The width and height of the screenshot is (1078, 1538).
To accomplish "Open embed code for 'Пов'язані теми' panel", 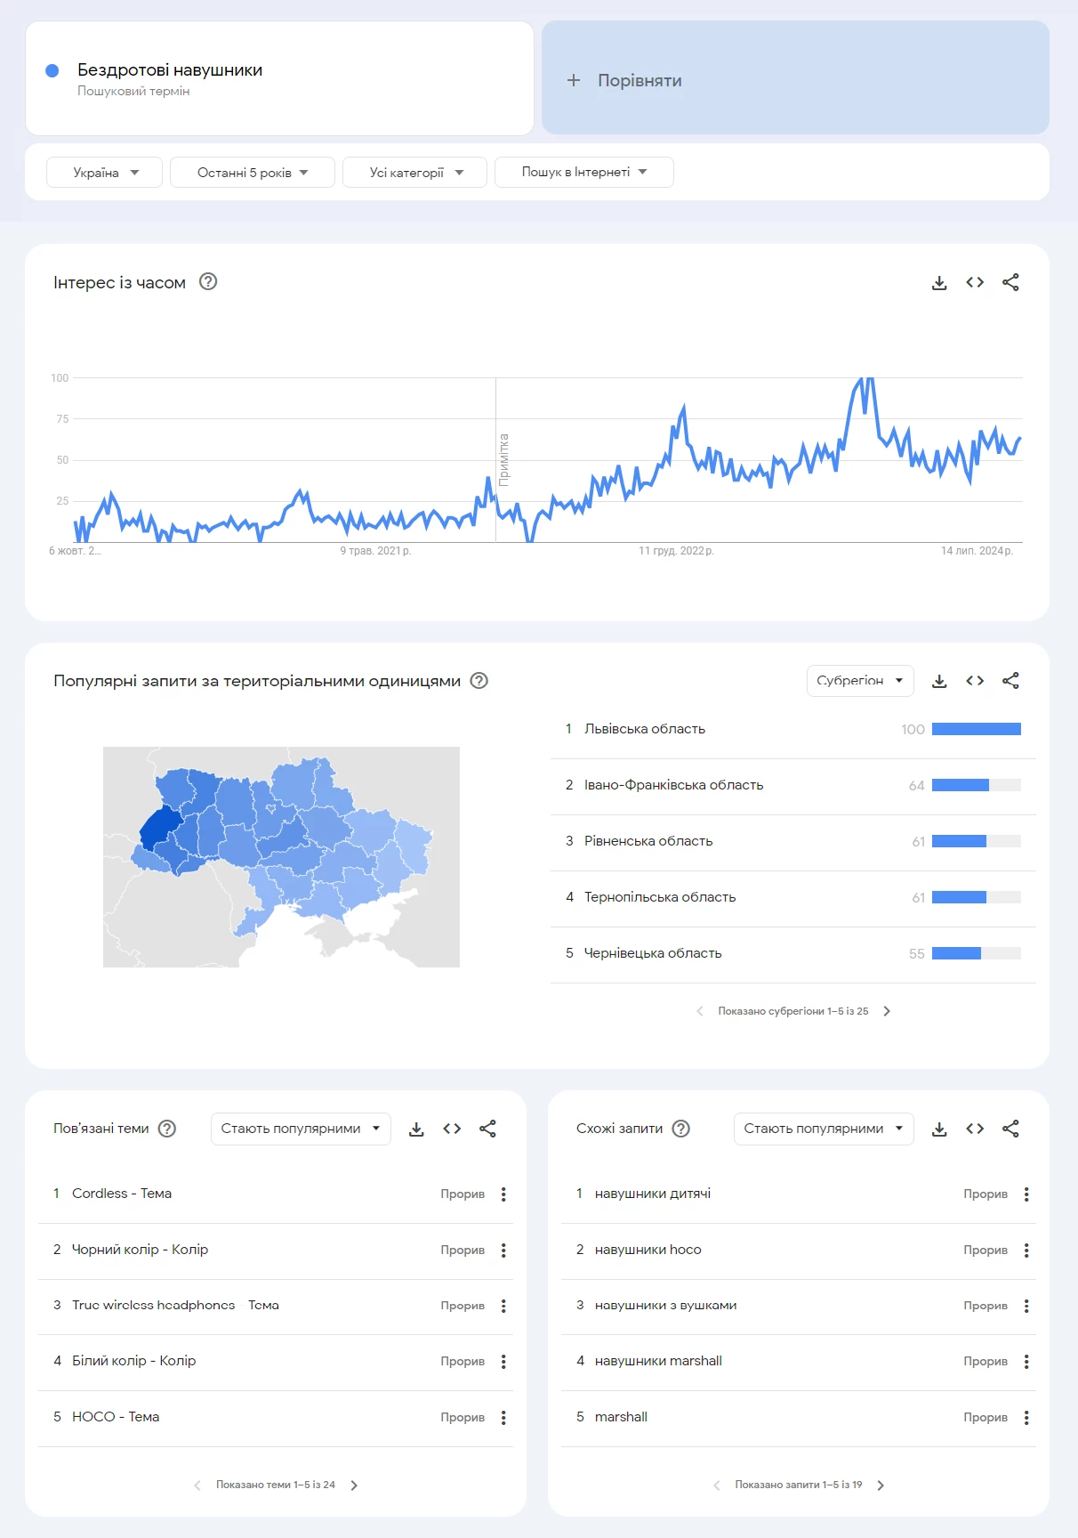I will [452, 1128].
